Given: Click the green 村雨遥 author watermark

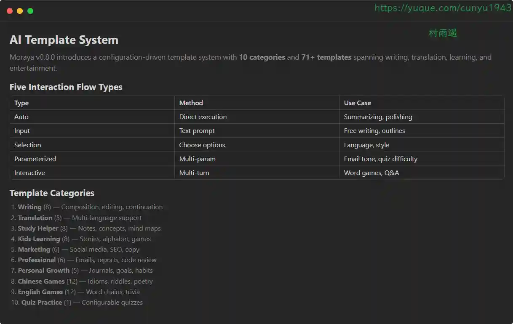Looking at the screenshot, I should (442, 33).
